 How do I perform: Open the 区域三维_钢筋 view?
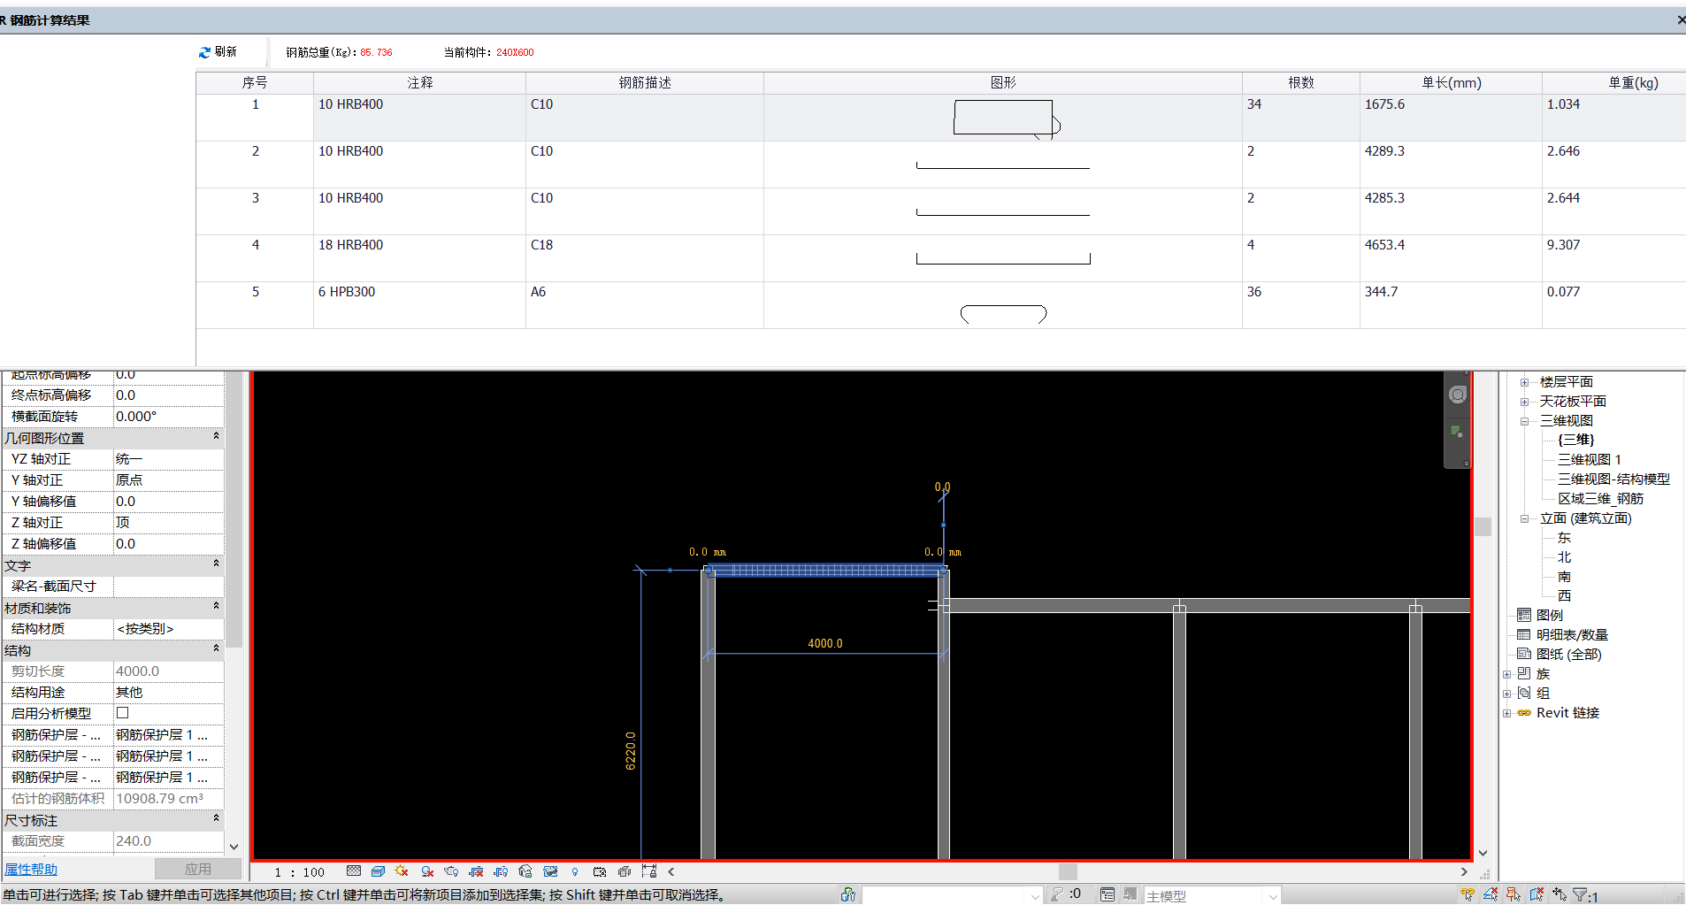coord(1600,498)
